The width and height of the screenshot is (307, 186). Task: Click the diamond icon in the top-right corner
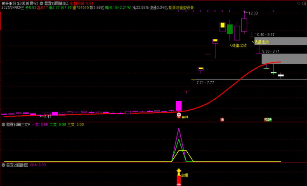pos(298,3)
